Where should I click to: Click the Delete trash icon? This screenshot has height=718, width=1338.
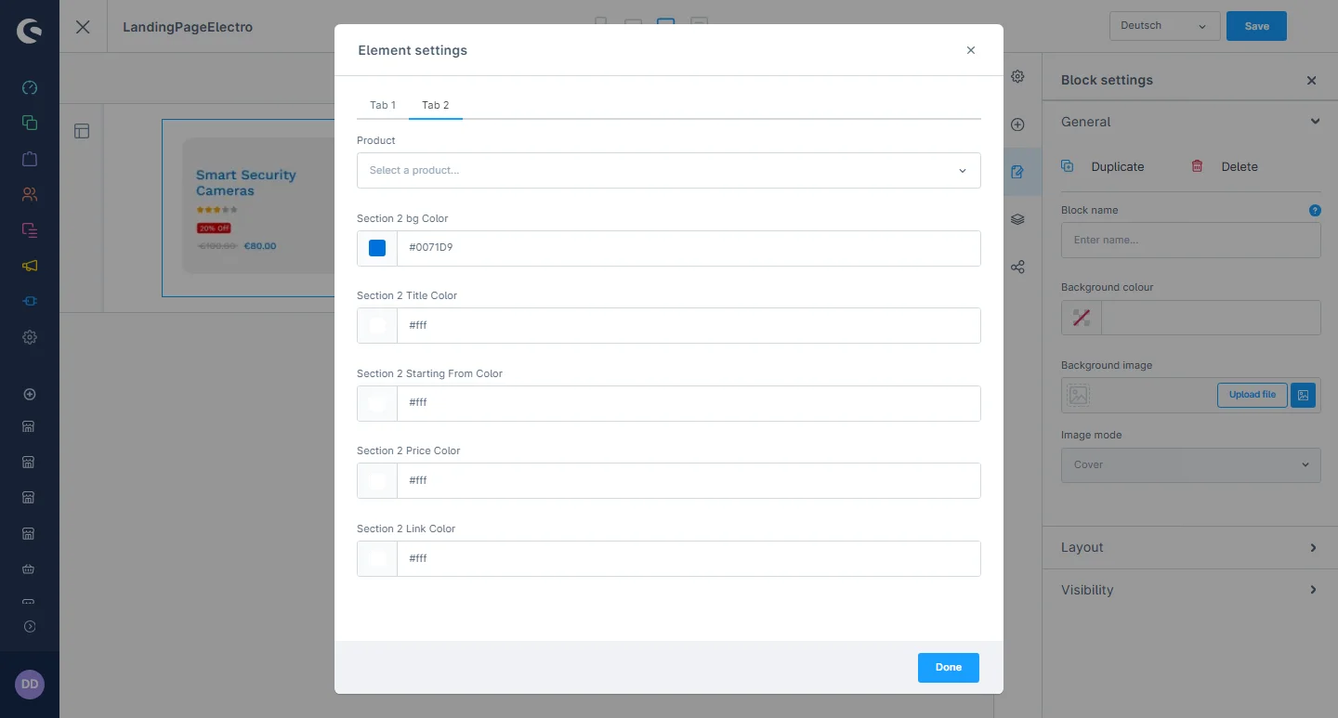[1197, 166]
